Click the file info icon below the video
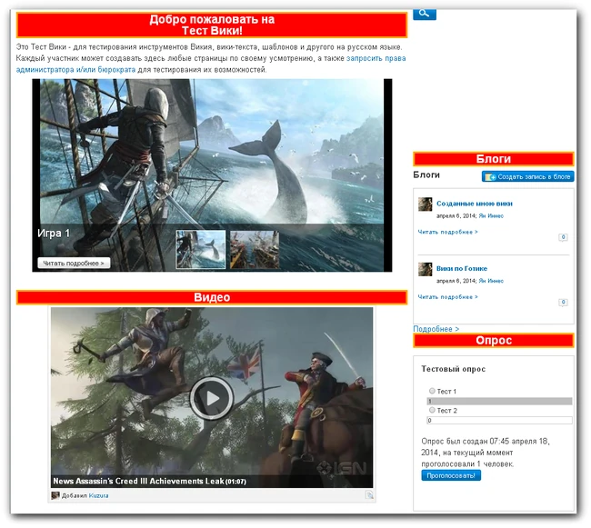 369,495
